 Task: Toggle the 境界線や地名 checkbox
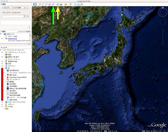(x=4, y=61)
